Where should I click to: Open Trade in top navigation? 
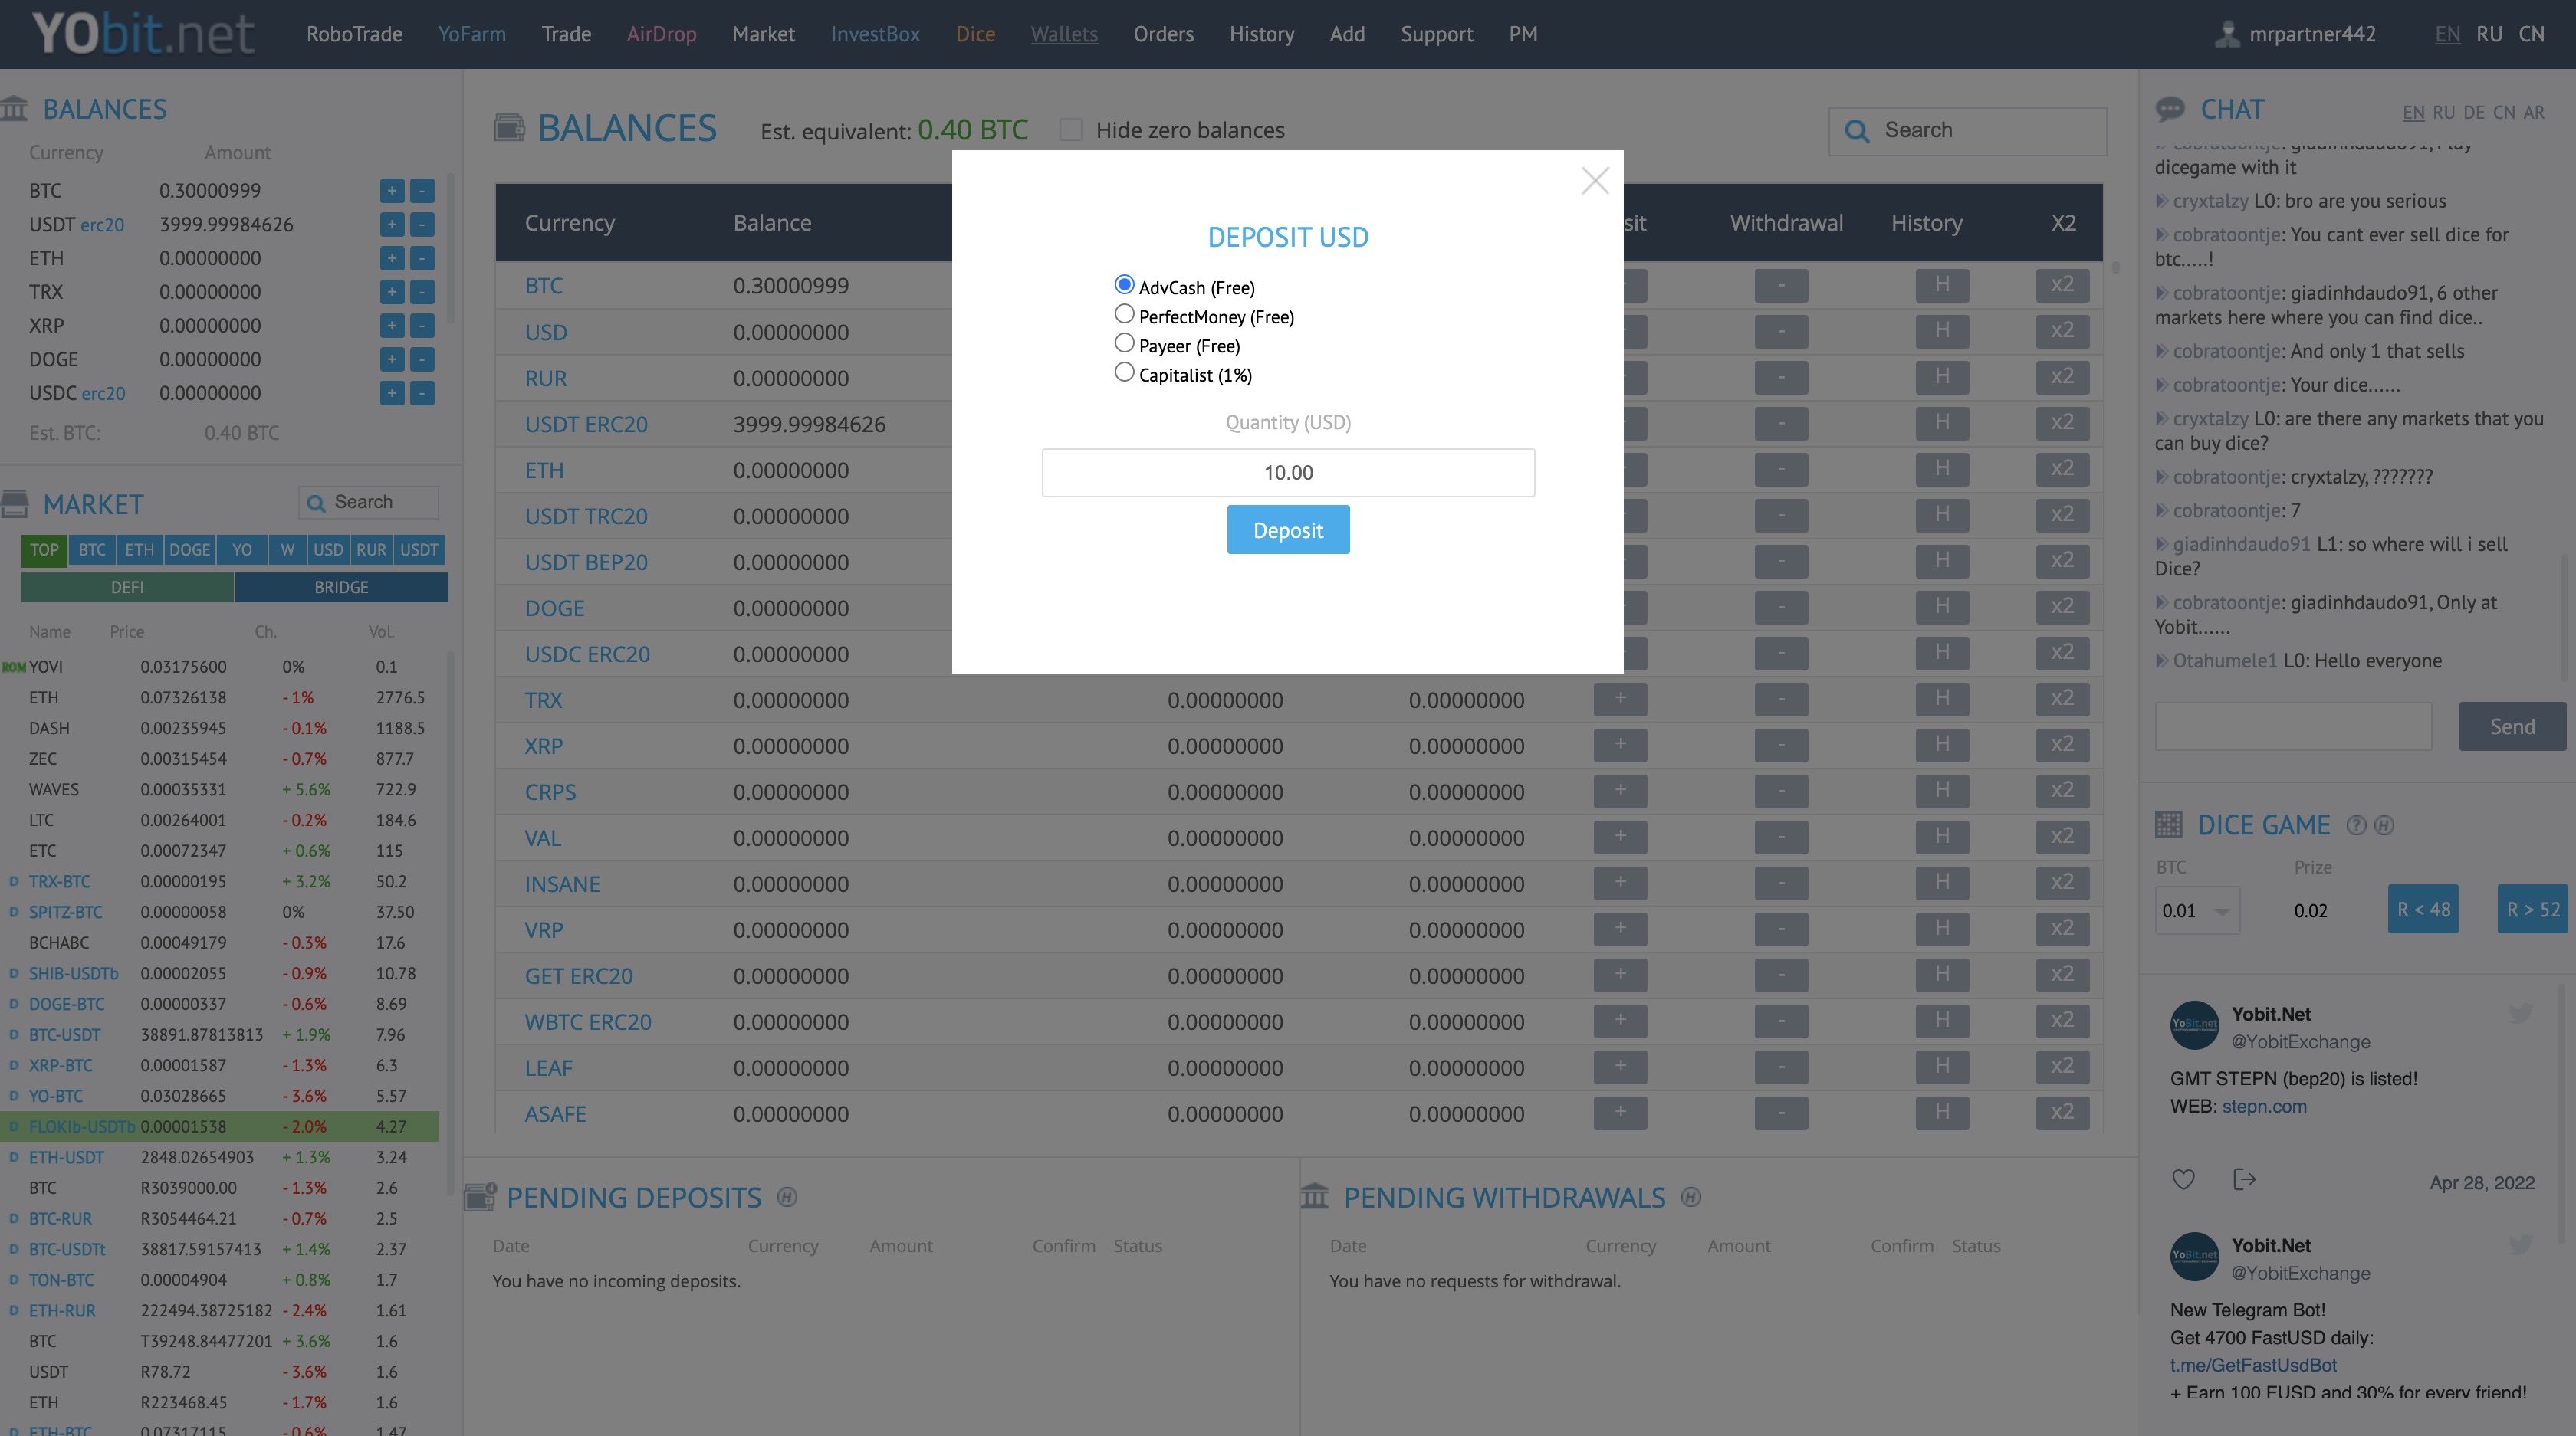pos(566,34)
